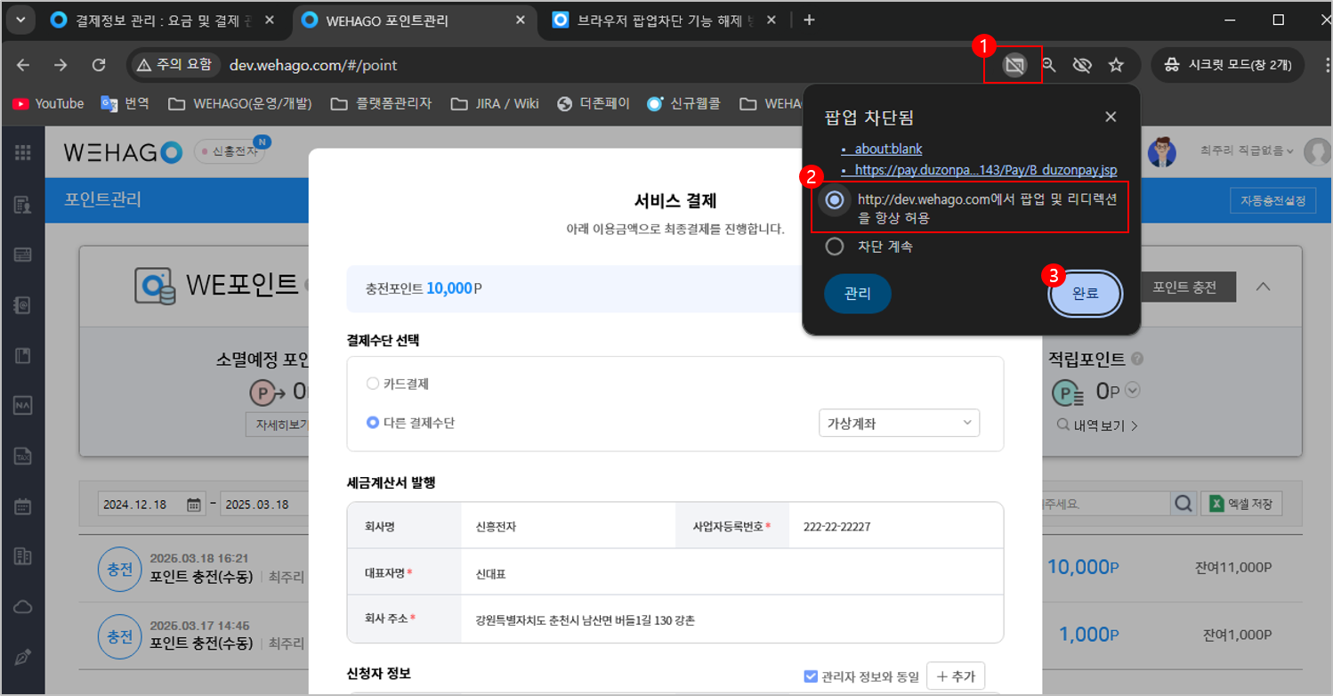Switch to the 결제정보 관리 tab
Viewport: 1333px width, 696px height.
[x=166, y=20]
